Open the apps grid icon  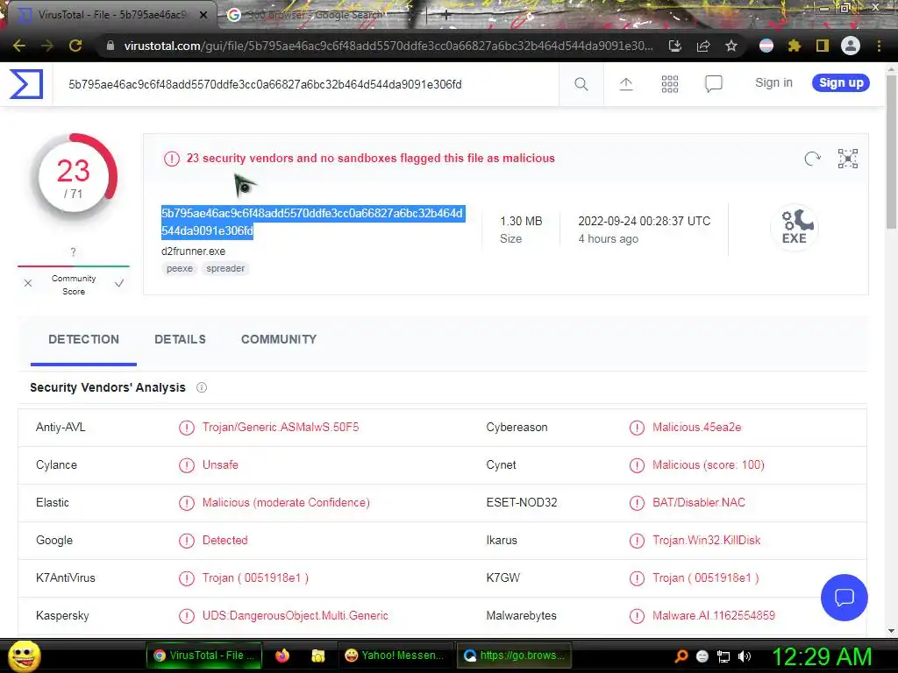(669, 84)
